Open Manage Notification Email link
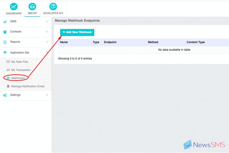229x153 pixels. [x=28, y=86]
